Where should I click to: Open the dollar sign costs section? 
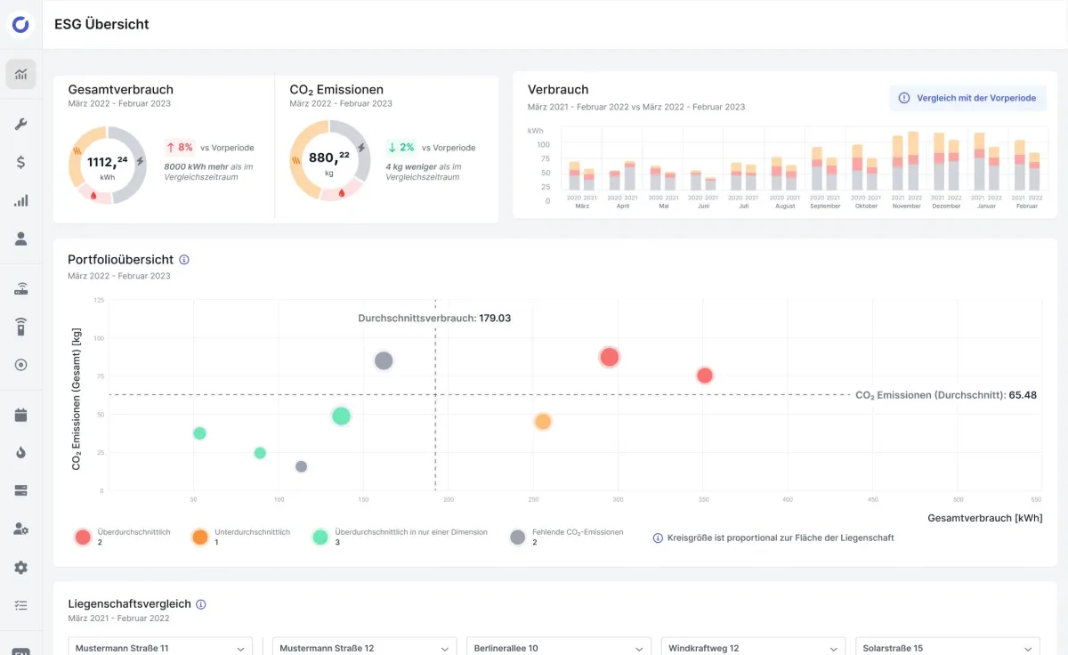(x=20, y=163)
